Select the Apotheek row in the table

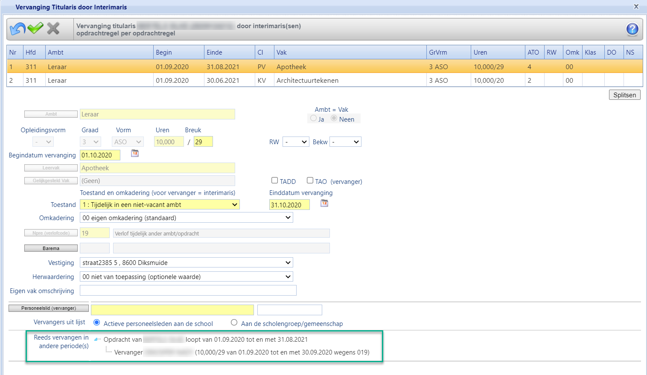325,67
